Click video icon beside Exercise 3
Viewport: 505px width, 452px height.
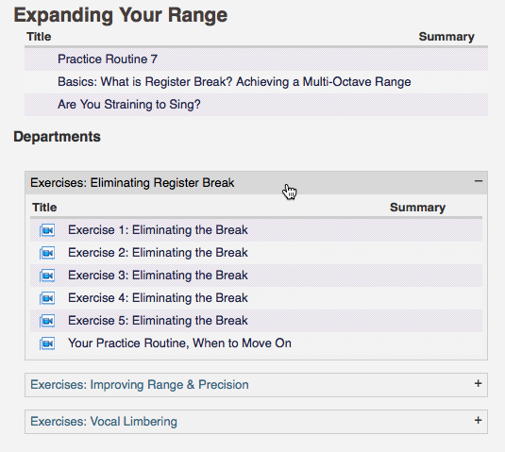coord(47,276)
